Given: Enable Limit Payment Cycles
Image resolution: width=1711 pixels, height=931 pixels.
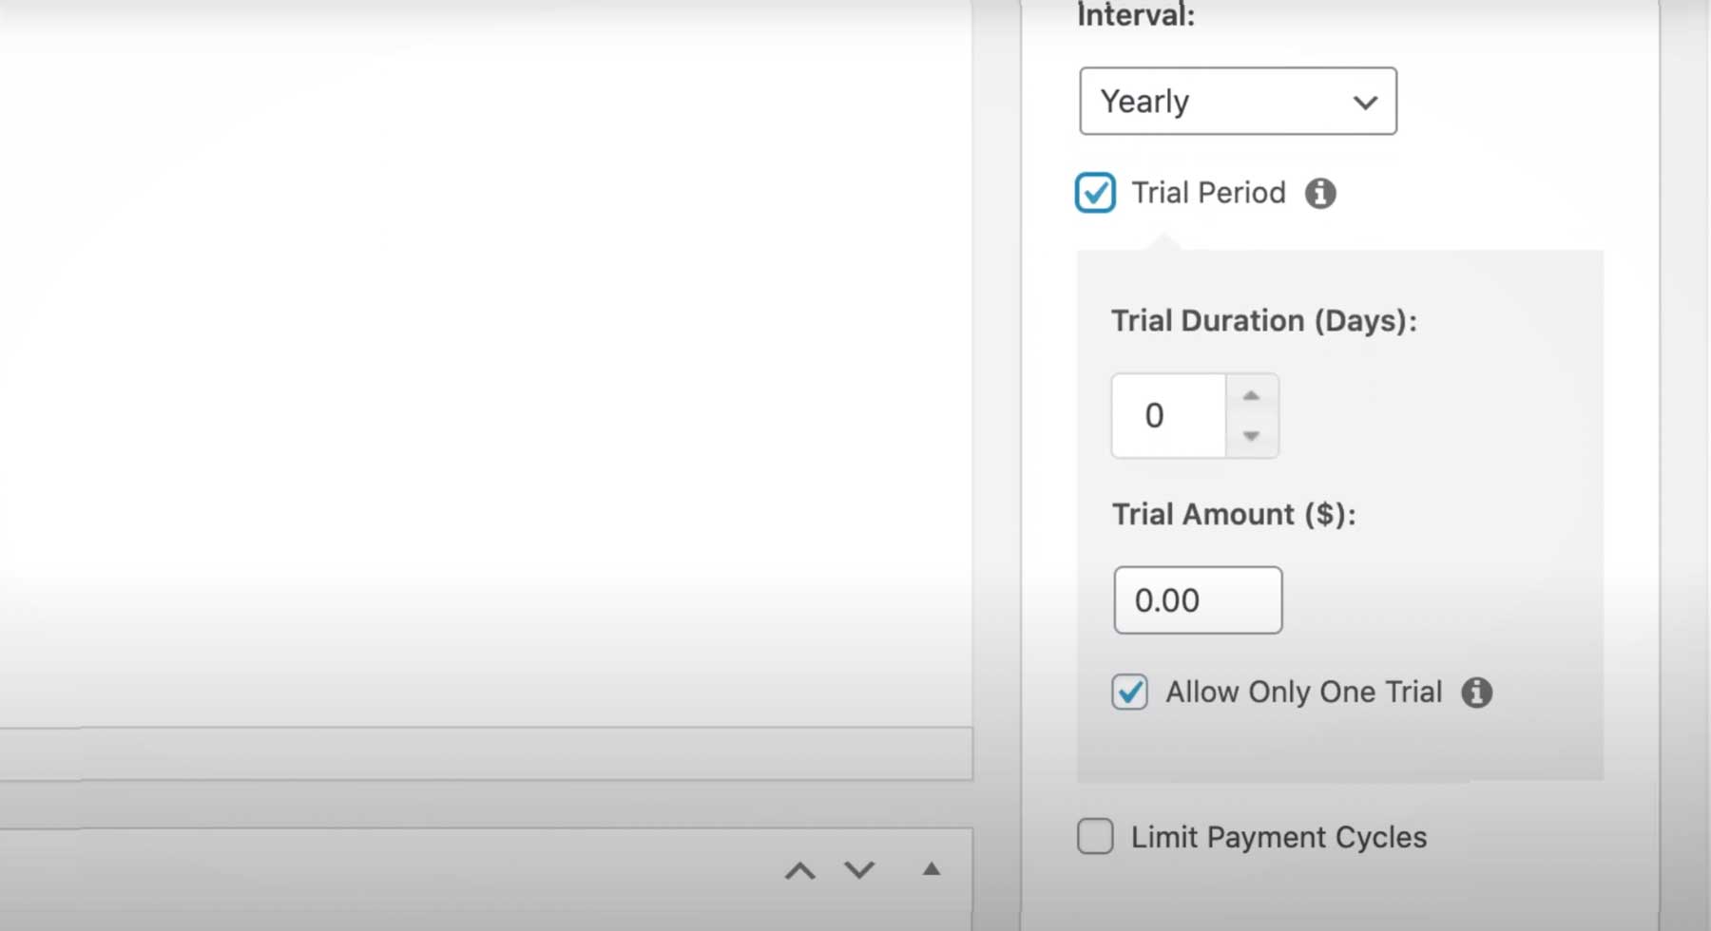Looking at the screenshot, I should click(1095, 837).
